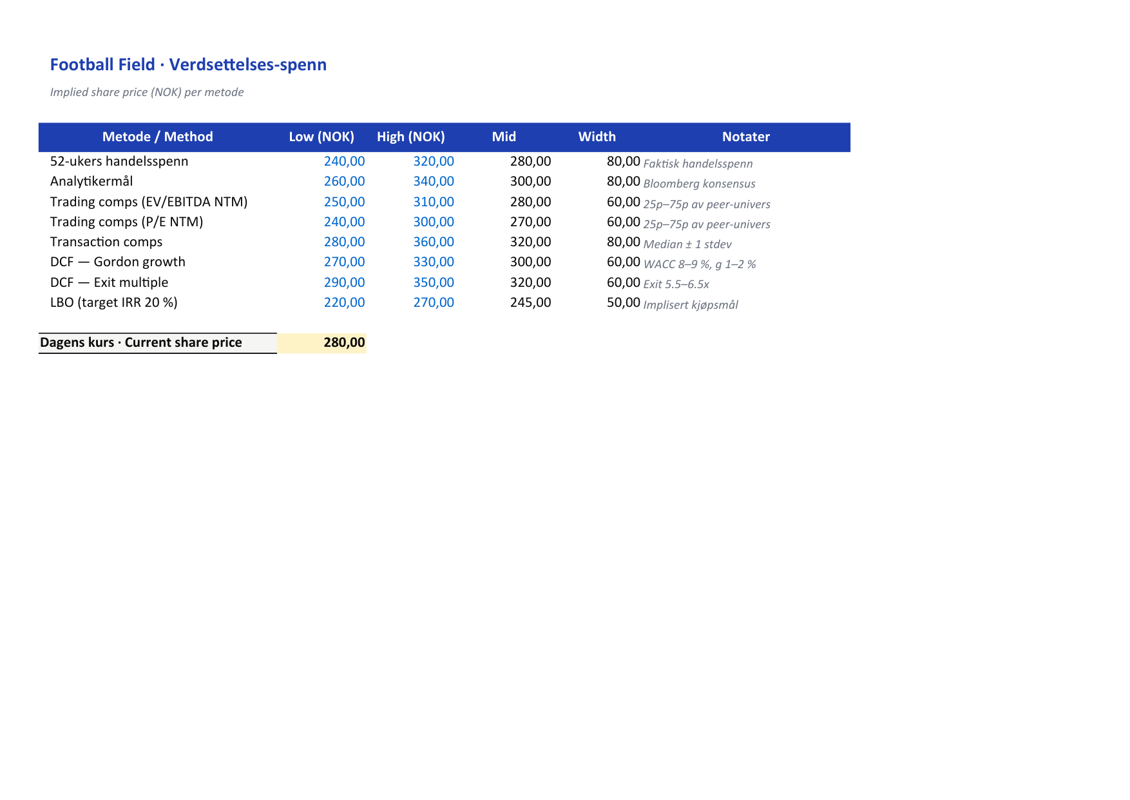Select the Dagens kurs · Current share price label

(141, 342)
